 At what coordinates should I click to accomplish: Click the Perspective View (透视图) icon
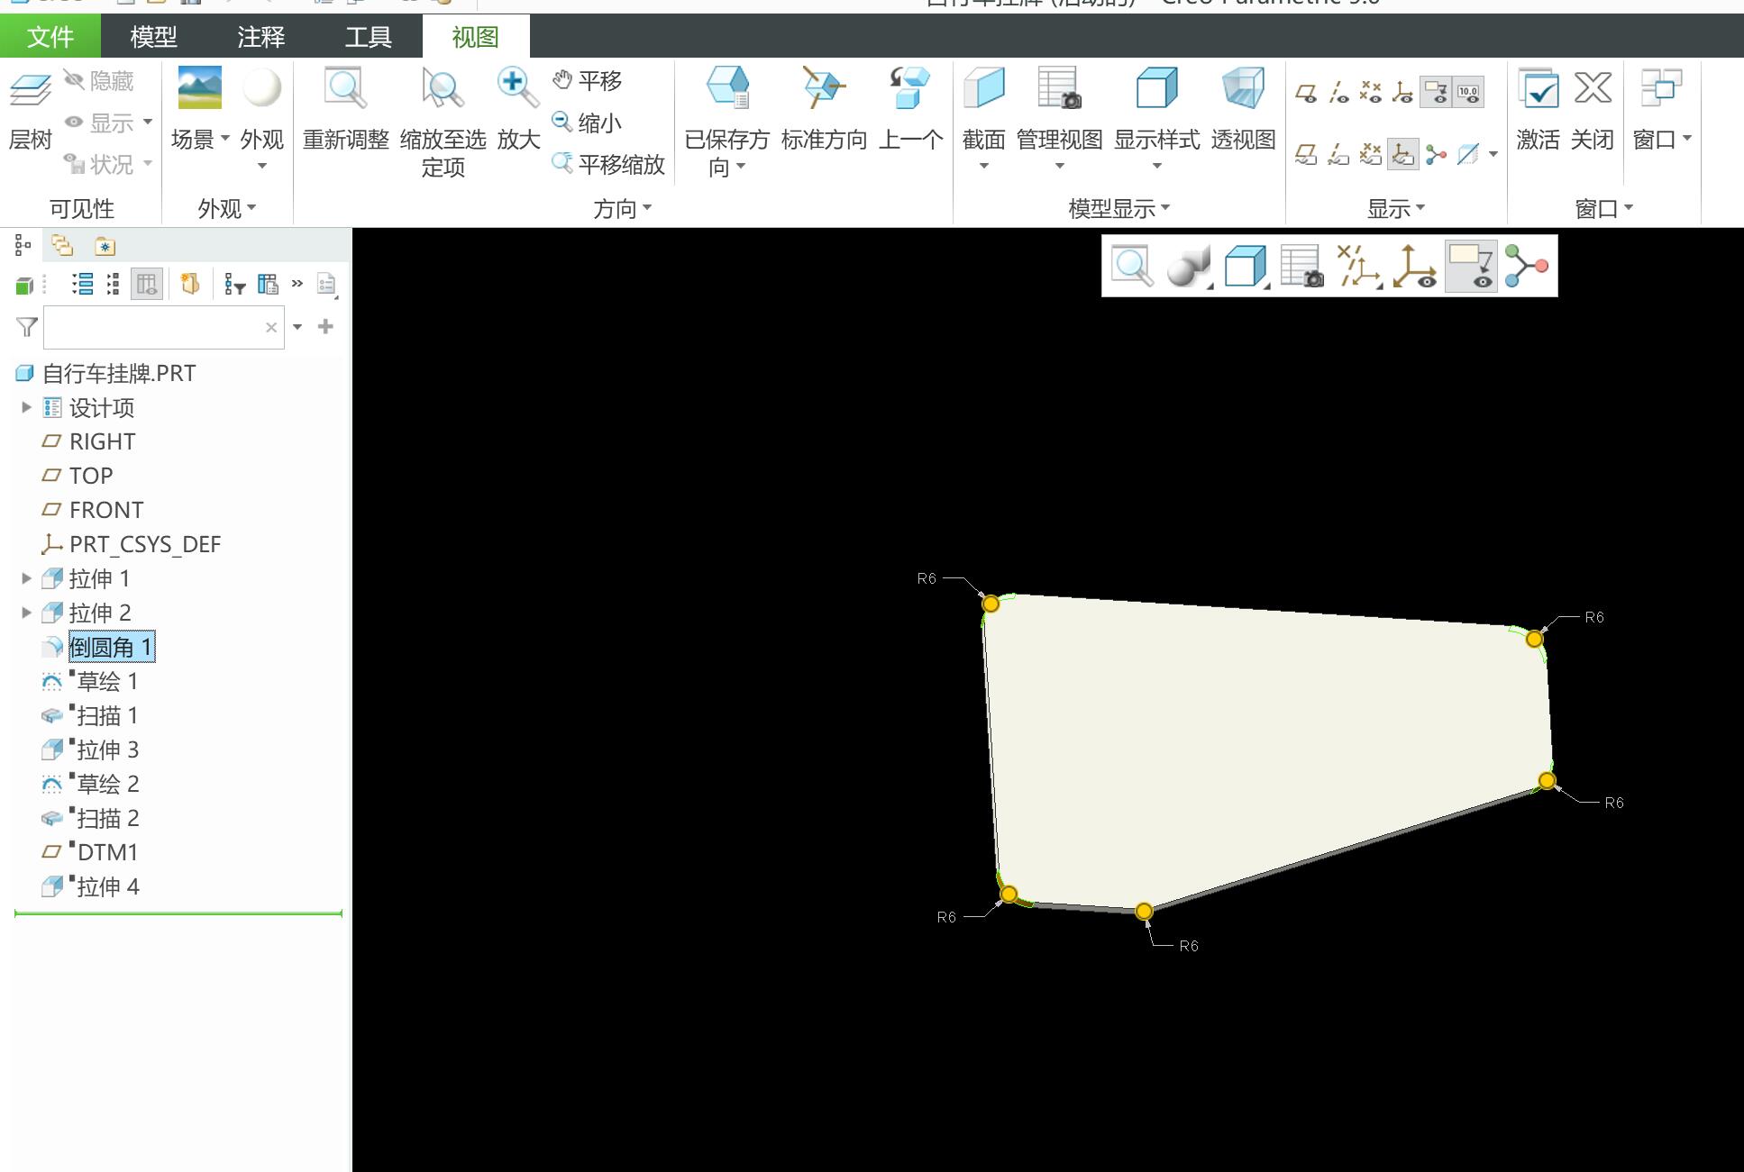1243,88
